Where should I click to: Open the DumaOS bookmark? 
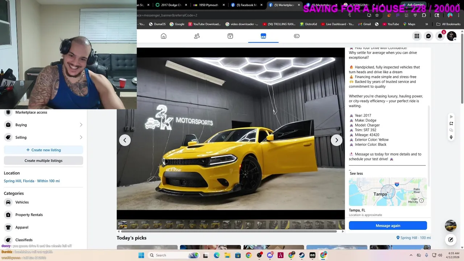(x=157, y=24)
